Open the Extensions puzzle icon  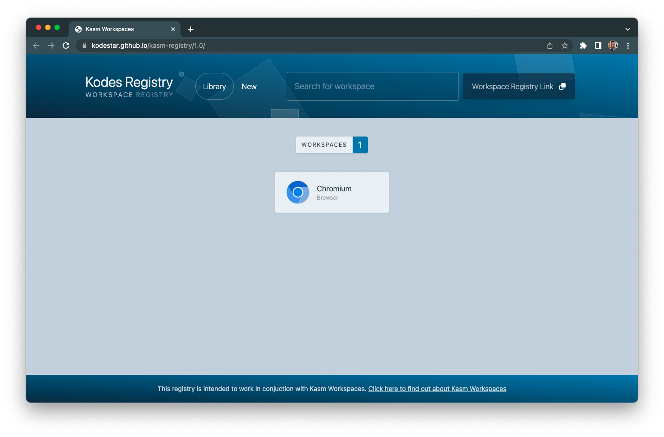[583, 46]
